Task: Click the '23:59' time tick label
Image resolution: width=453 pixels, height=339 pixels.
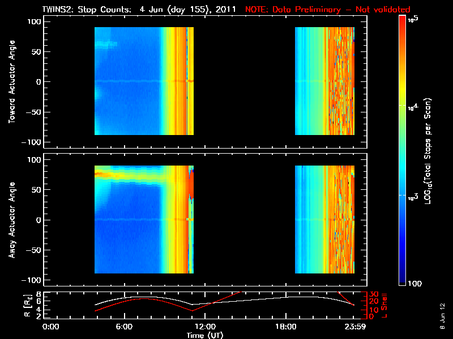Action: pyautogui.click(x=356, y=327)
